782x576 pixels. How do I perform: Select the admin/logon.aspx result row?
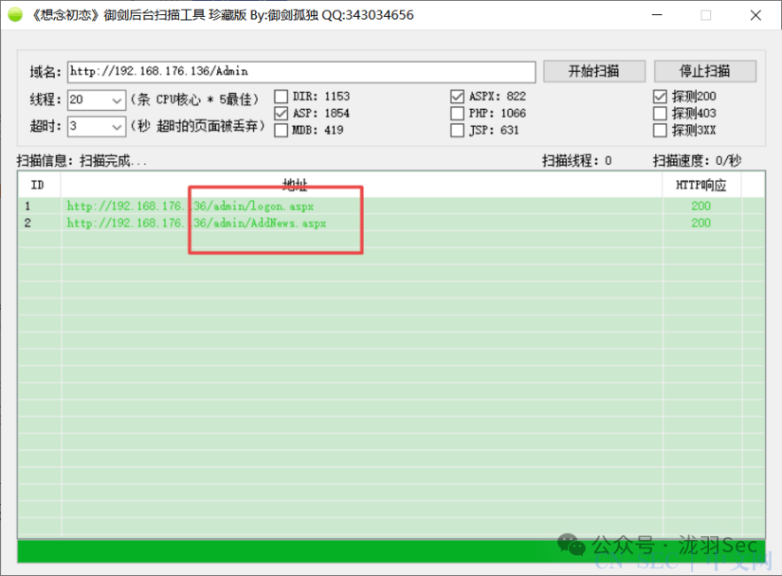click(x=391, y=206)
